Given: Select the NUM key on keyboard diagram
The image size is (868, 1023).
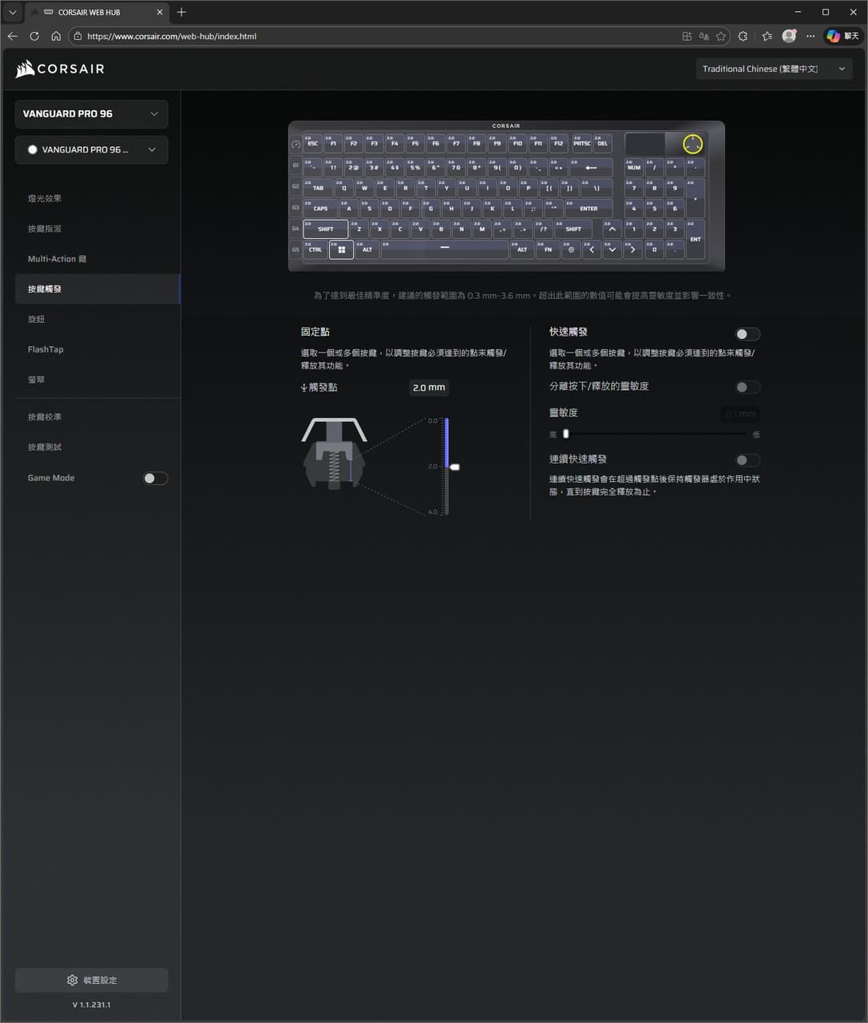Looking at the screenshot, I should coord(633,167).
